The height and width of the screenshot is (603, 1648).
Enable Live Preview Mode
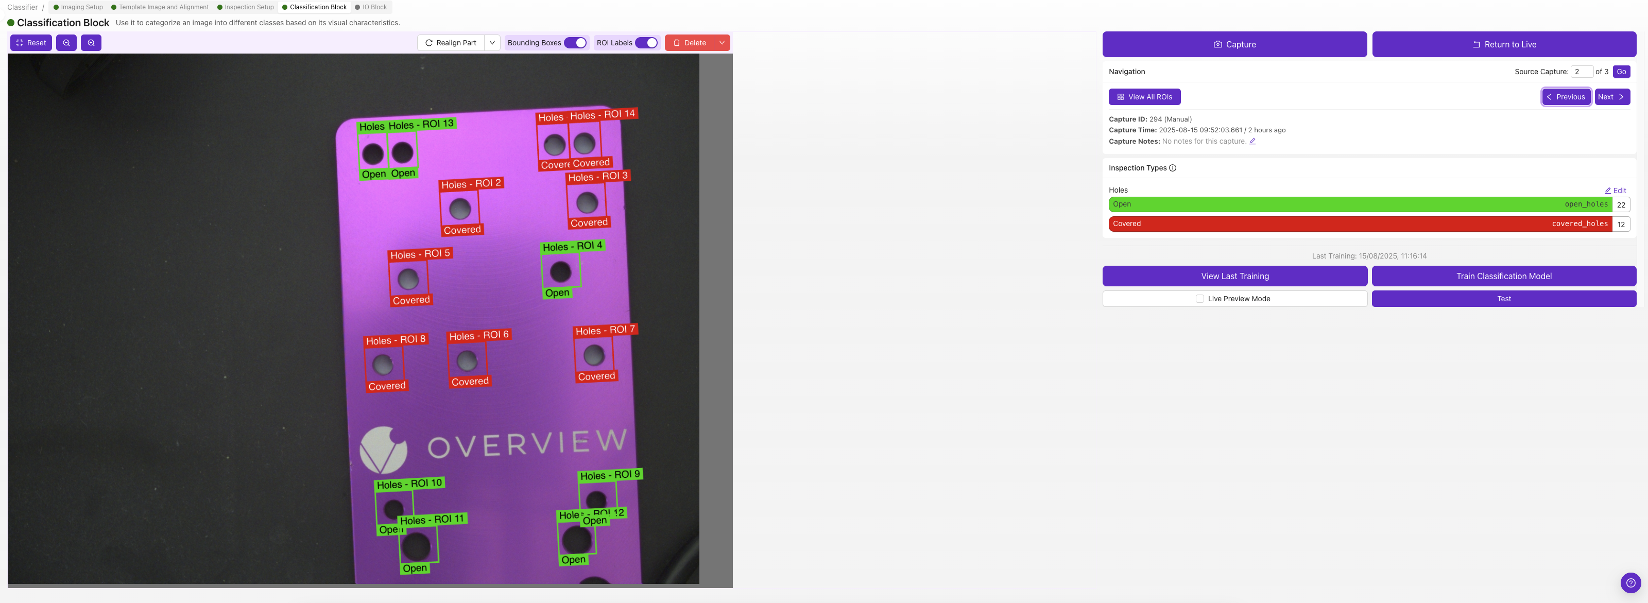(1199, 298)
